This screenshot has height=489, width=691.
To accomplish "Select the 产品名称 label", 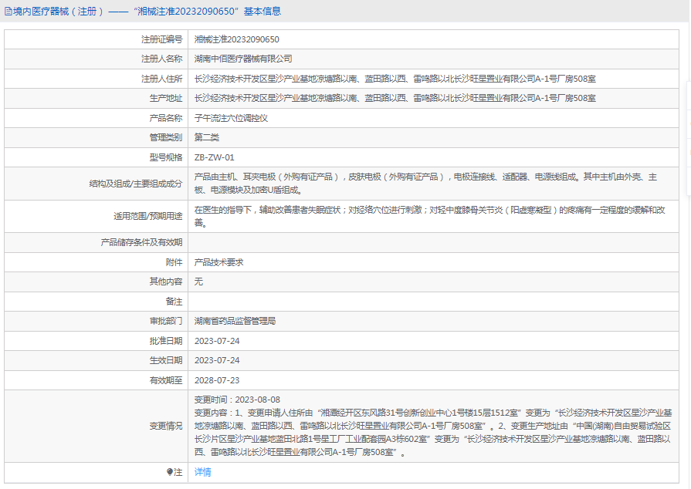I will coord(166,118).
